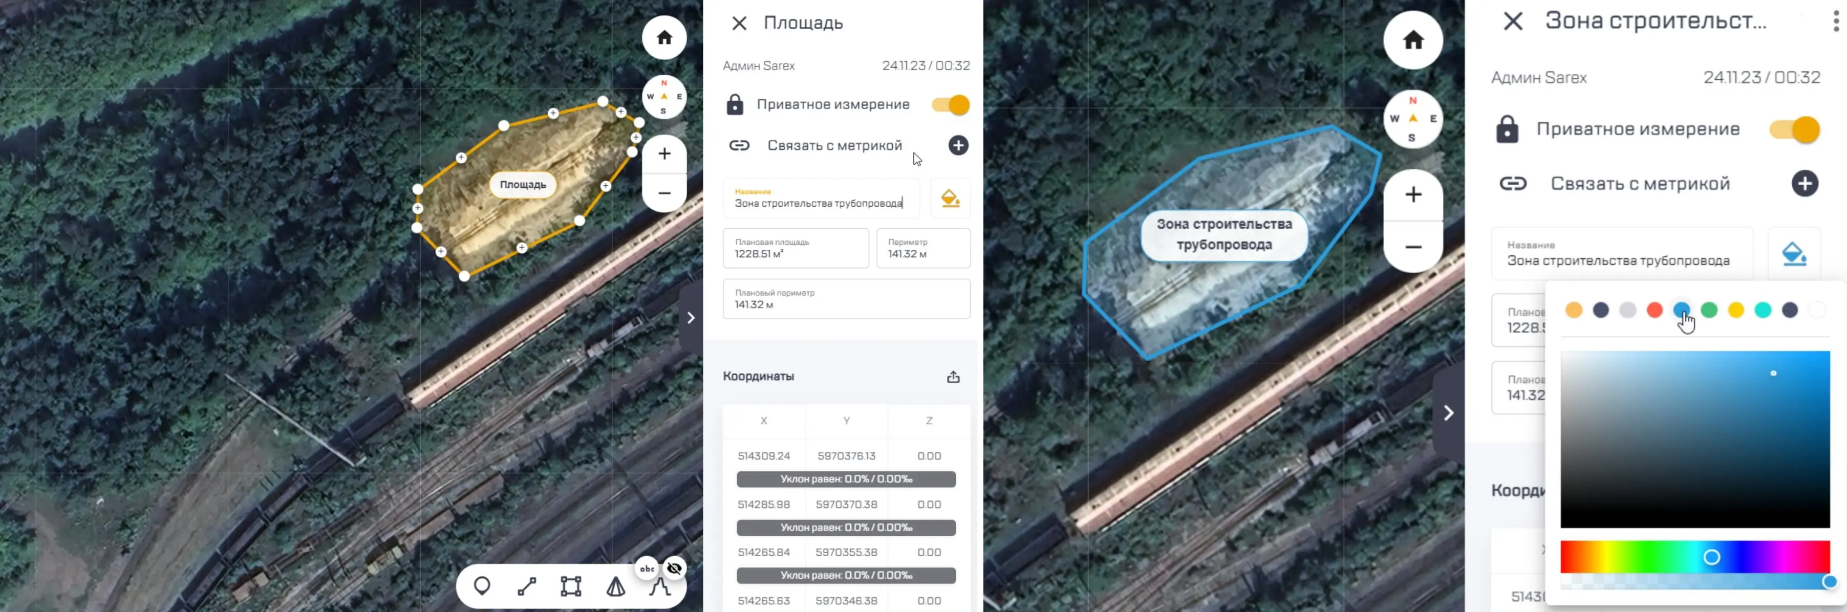
Task: Pick the red color swatch
Action: (1655, 310)
